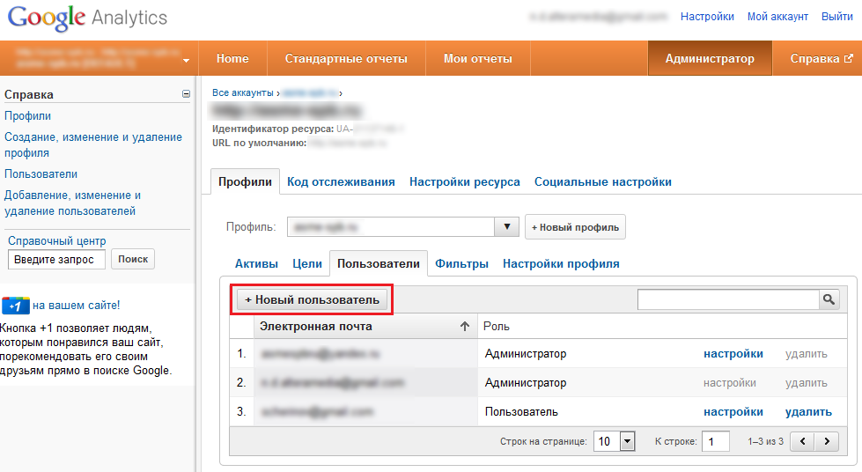This screenshot has height=472, width=862.
Task: Open the Фильтры sub-tab
Action: coord(461,263)
